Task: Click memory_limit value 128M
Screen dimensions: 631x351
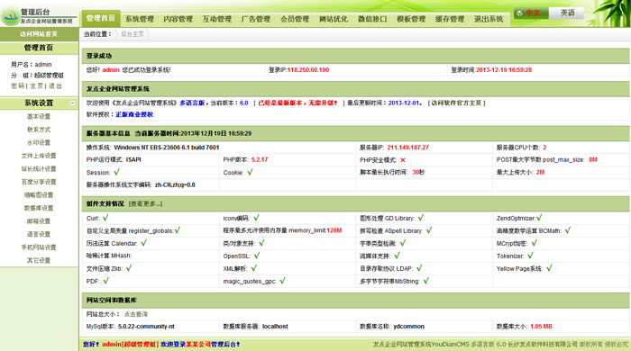Action: tap(334, 230)
